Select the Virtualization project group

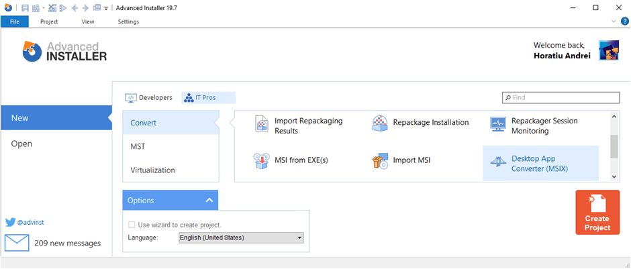(x=171, y=170)
